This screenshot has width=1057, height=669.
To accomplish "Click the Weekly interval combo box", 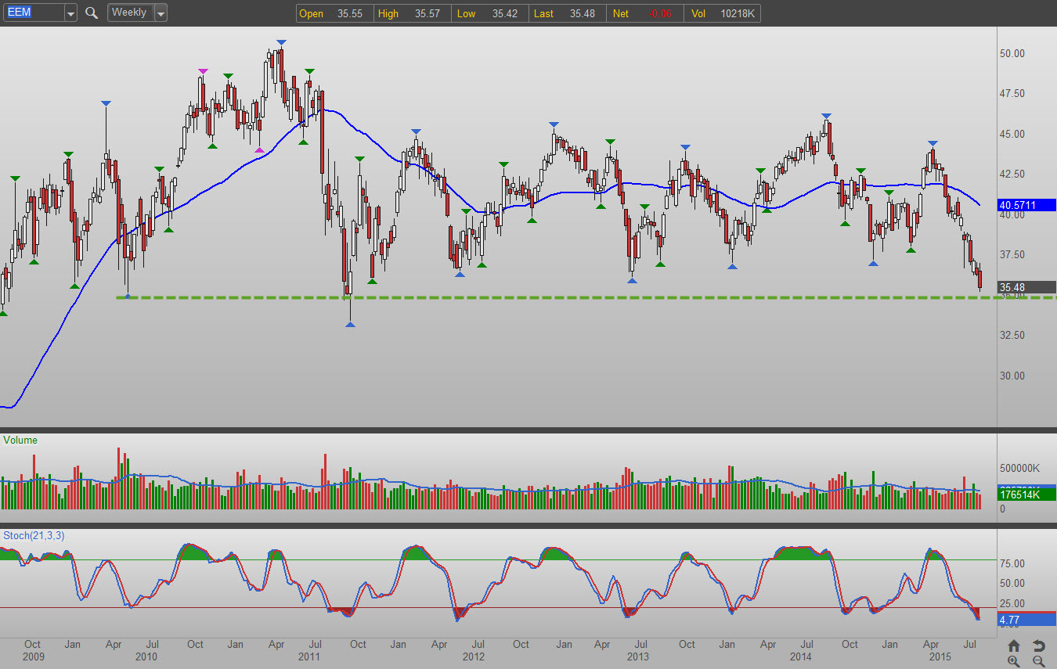I will [129, 13].
